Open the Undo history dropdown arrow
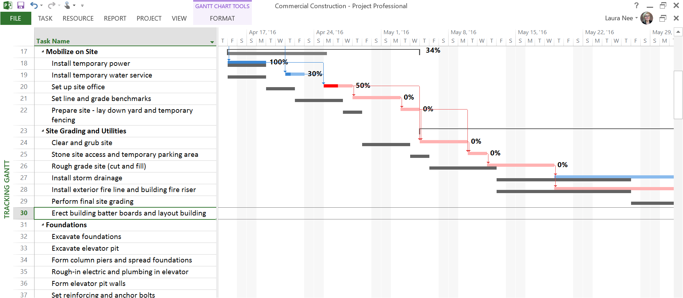 42,5
